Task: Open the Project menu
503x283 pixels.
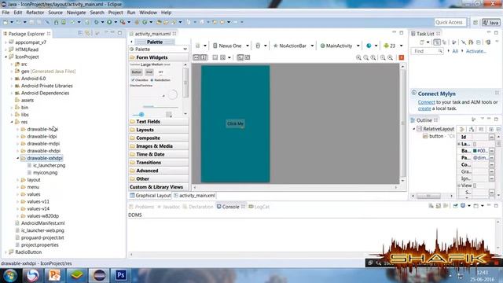Action: click(x=116, y=13)
